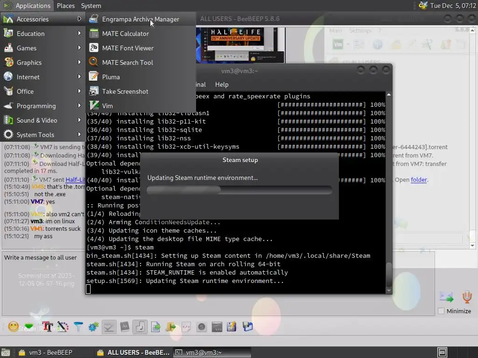Image resolution: width=478 pixels, height=358 pixels.
Task: Click the send file document icon with green arrow
Action: click(156, 327)
